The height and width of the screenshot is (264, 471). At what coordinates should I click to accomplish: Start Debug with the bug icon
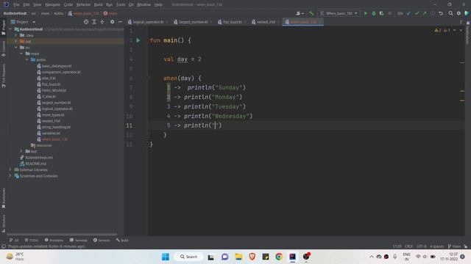pos(374,13)
